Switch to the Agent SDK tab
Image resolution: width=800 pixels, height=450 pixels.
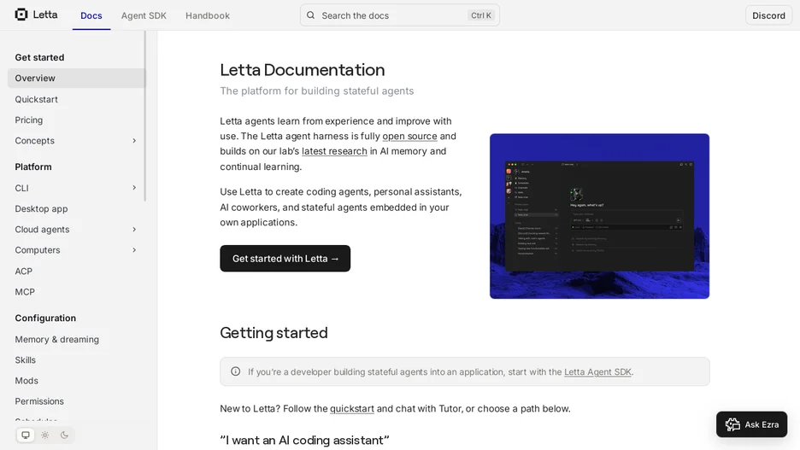click(x=144, y=16)
